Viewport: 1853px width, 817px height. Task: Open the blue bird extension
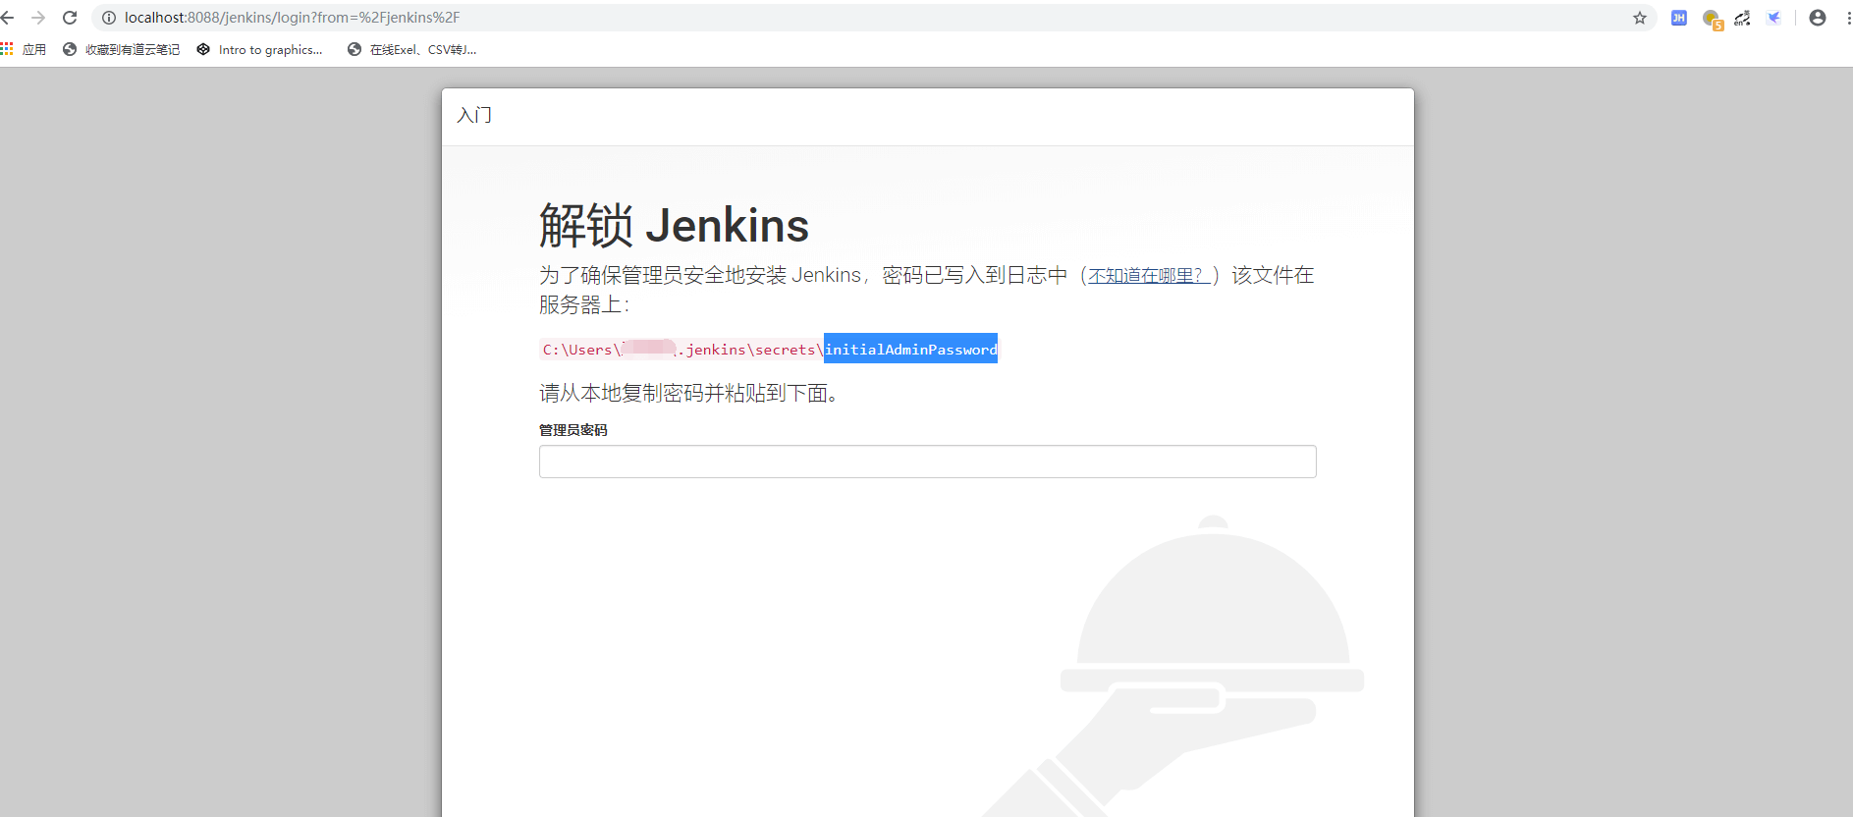pyautogui.click(x=1774, y=18)
